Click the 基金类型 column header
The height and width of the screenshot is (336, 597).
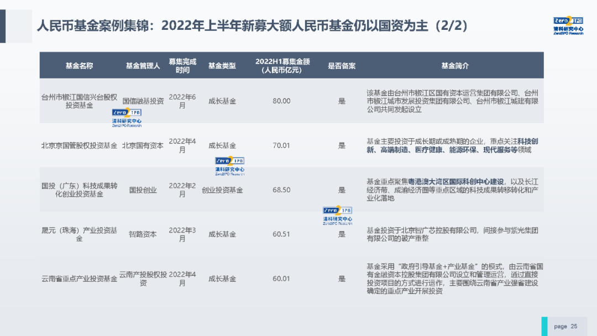pos(222,66)
